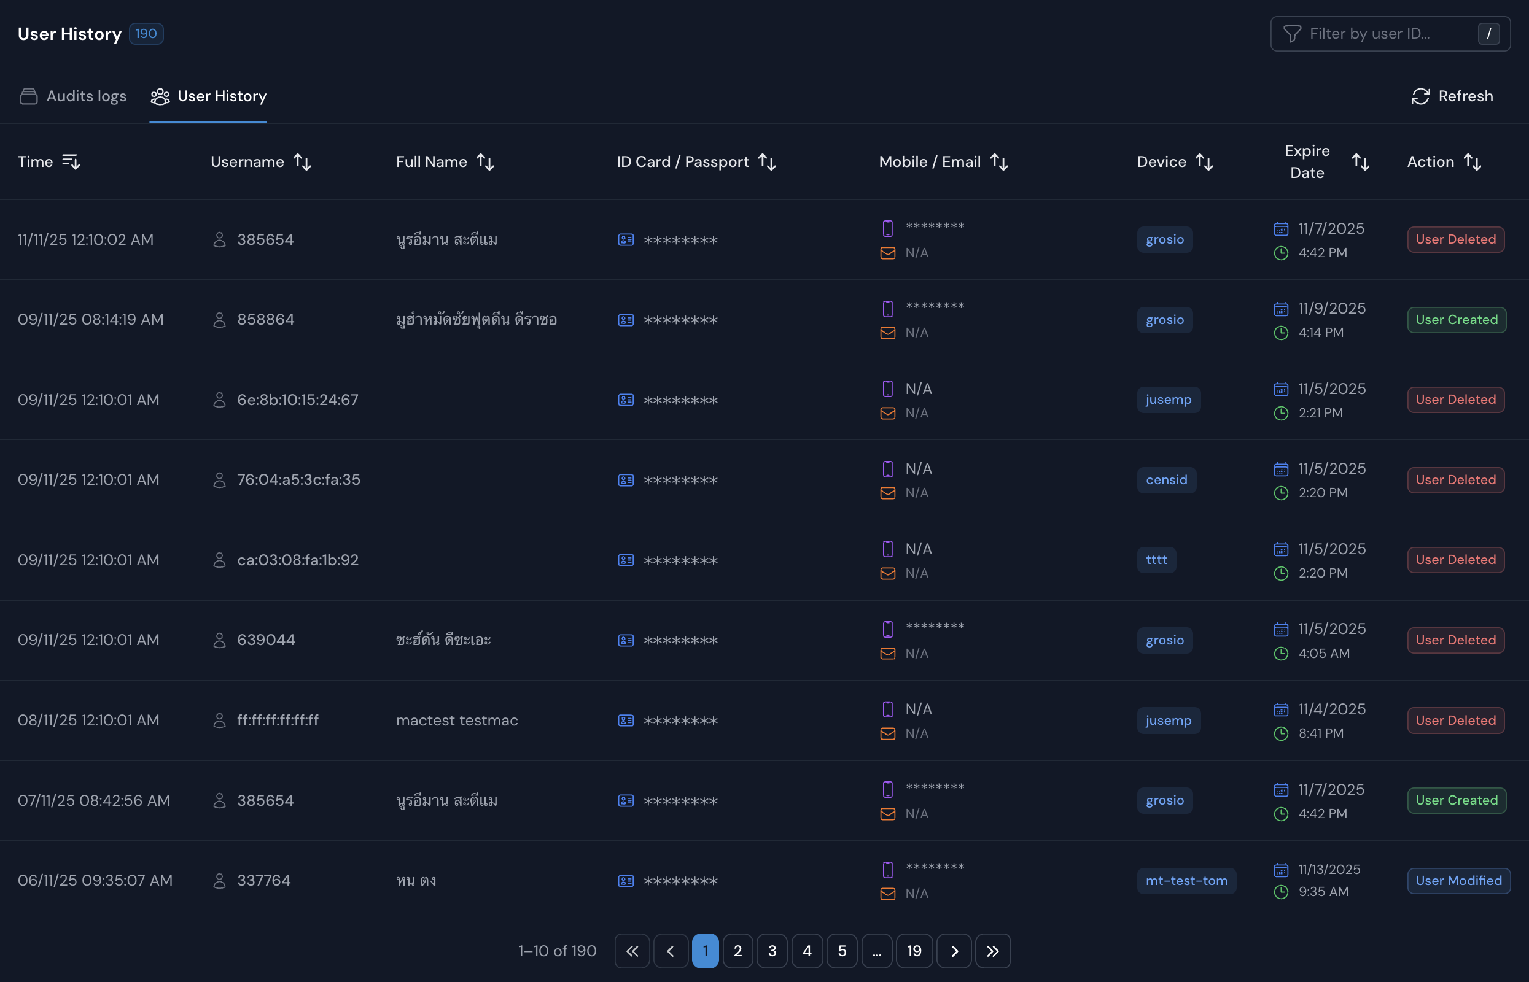The height and width of the screenshot is (982, 1529).
Task: Click the calendar icon next to 11/13/2025
Action: (x=1282, y=870)
